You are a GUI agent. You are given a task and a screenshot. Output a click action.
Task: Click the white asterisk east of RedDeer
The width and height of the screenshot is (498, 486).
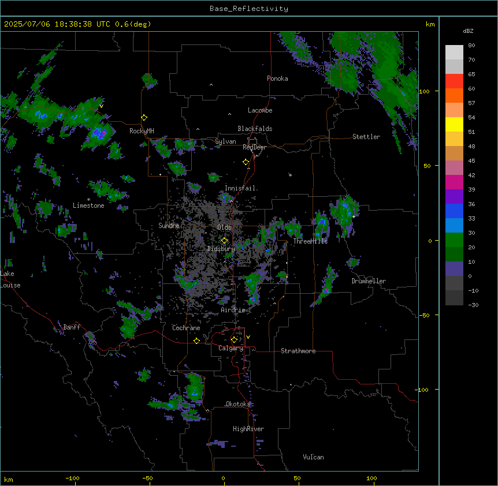pos(290,175)
